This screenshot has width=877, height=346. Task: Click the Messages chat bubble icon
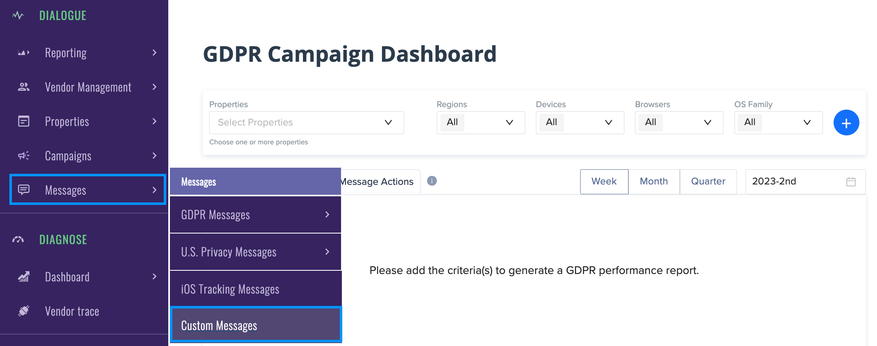(24, 189)
